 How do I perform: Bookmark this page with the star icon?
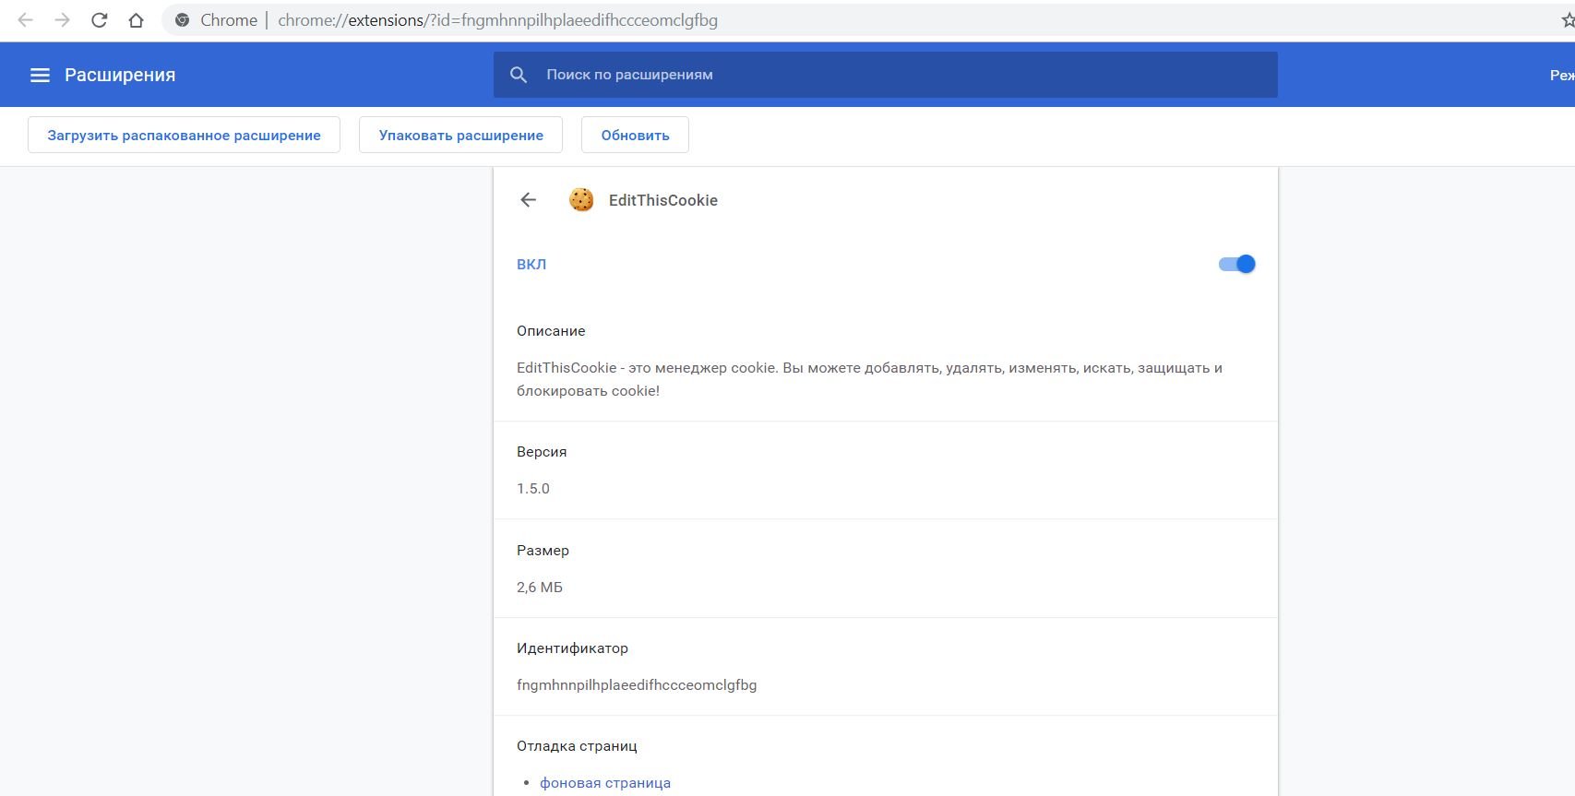coord(1567,20)
